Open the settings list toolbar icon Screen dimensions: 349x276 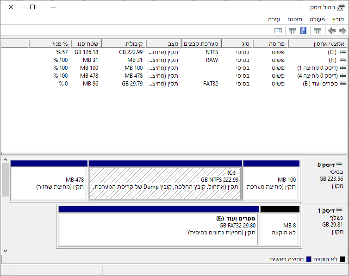coord(278,31)
